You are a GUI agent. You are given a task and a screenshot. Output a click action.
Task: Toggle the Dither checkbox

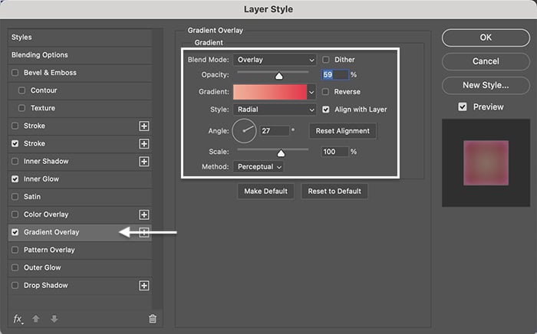click(x=326, y=60)
